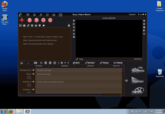Open the gear settings icon in top toolbar

(34, 15)
